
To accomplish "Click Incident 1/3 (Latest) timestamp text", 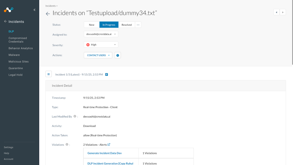I will (x=79, y=74).
